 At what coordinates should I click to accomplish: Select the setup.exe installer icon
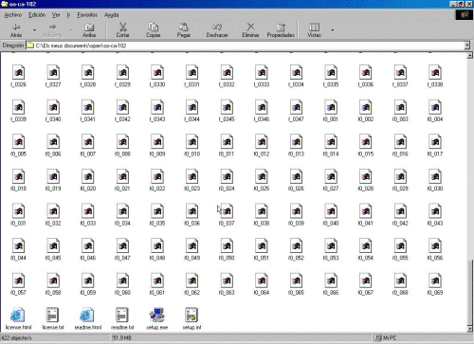click(157, 315)
